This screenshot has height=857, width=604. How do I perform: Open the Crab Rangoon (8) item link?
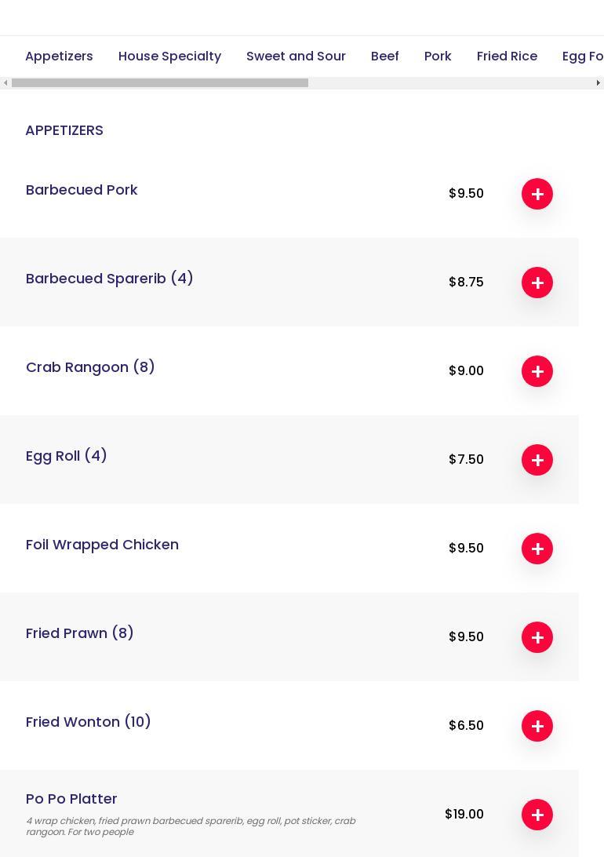(90, 367)
